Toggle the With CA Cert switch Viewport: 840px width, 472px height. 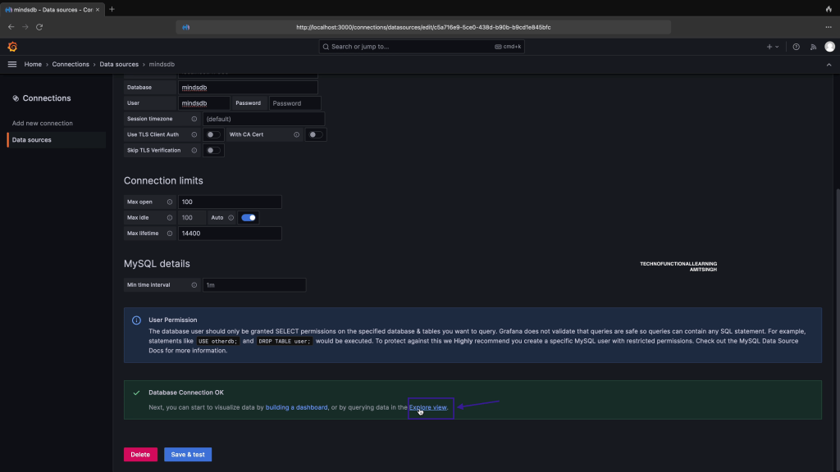pyautogui.click(x=315, y=134)
